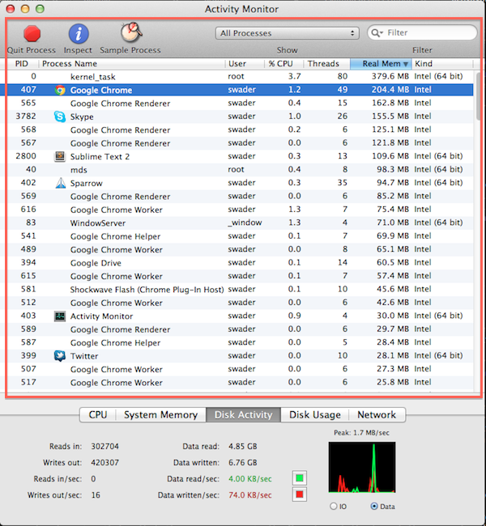Click the Quit Process stop-sign icon
486x526 pixels.
(32, 33)
